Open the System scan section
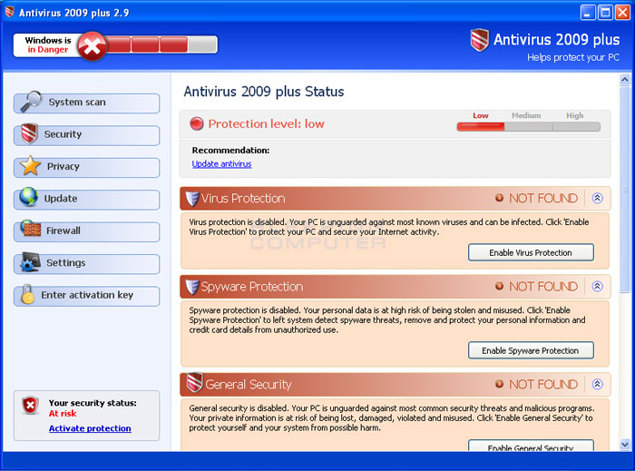Viewport: 635px width, 471px height. 87,103
